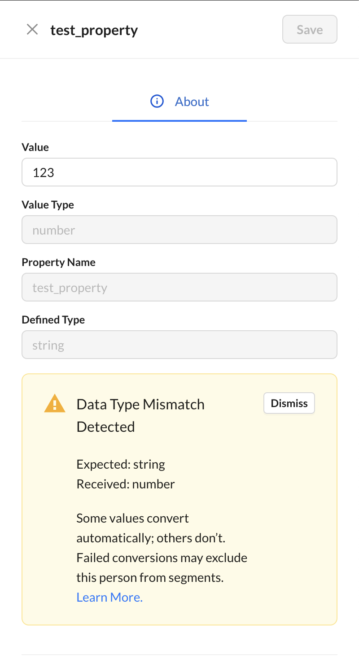359x665 pixels.
Task: Click the yellow warning triangle icon
Action: pos(55,403)
